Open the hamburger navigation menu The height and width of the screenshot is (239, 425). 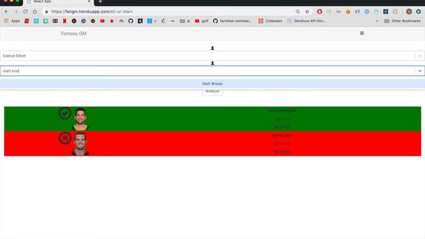(362, 33)
